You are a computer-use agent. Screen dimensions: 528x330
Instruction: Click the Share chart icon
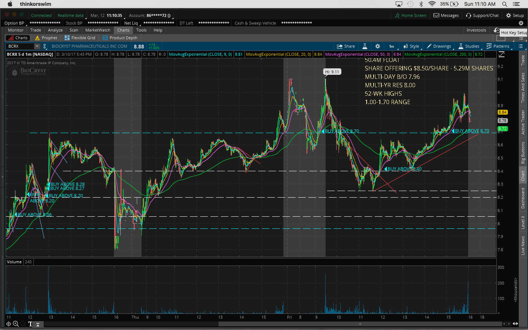click(x=346, y=46)
